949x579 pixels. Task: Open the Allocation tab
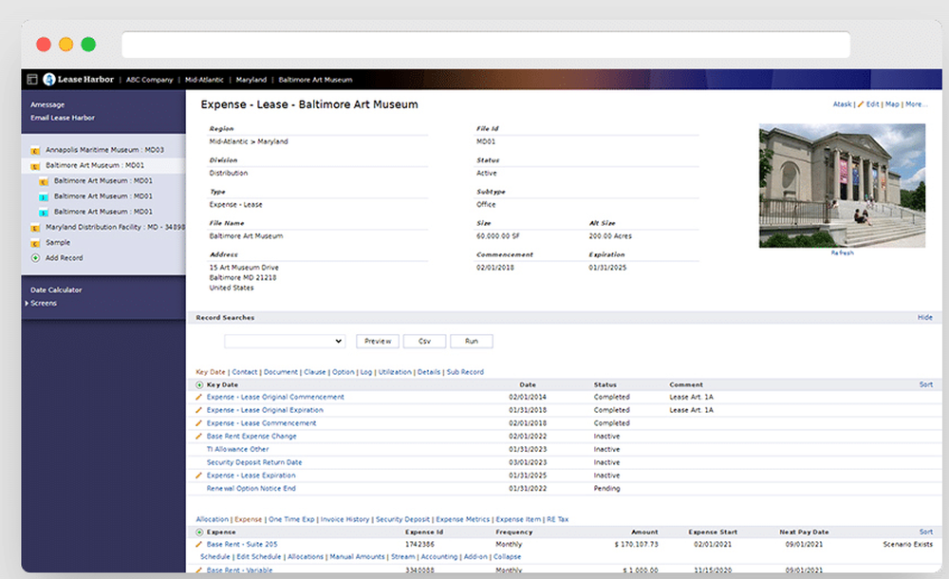[213, 519]
